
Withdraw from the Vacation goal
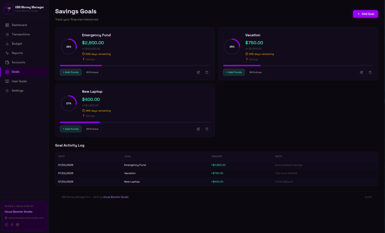[x=256, y=72]
